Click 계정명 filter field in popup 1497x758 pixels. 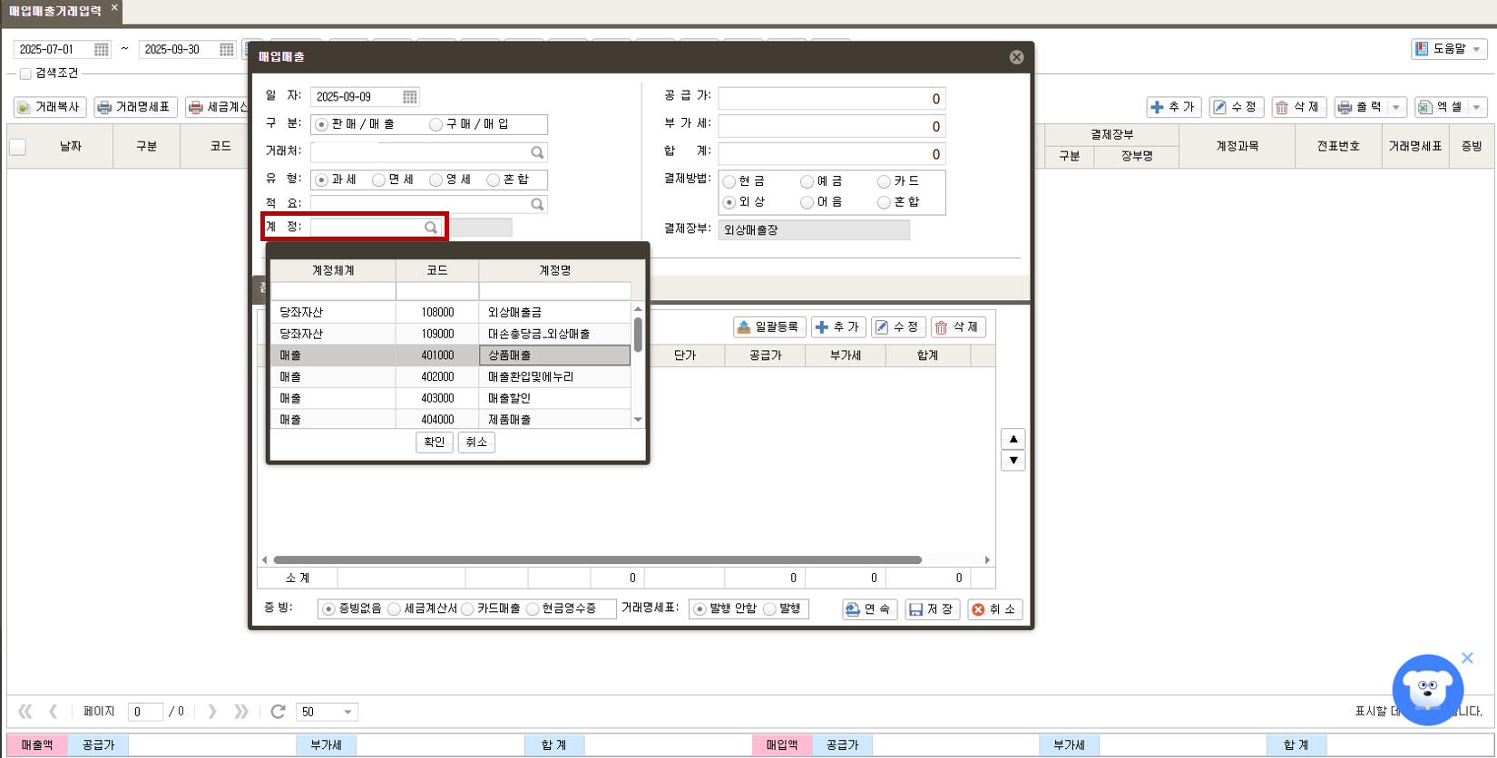[x=555, y=291]
